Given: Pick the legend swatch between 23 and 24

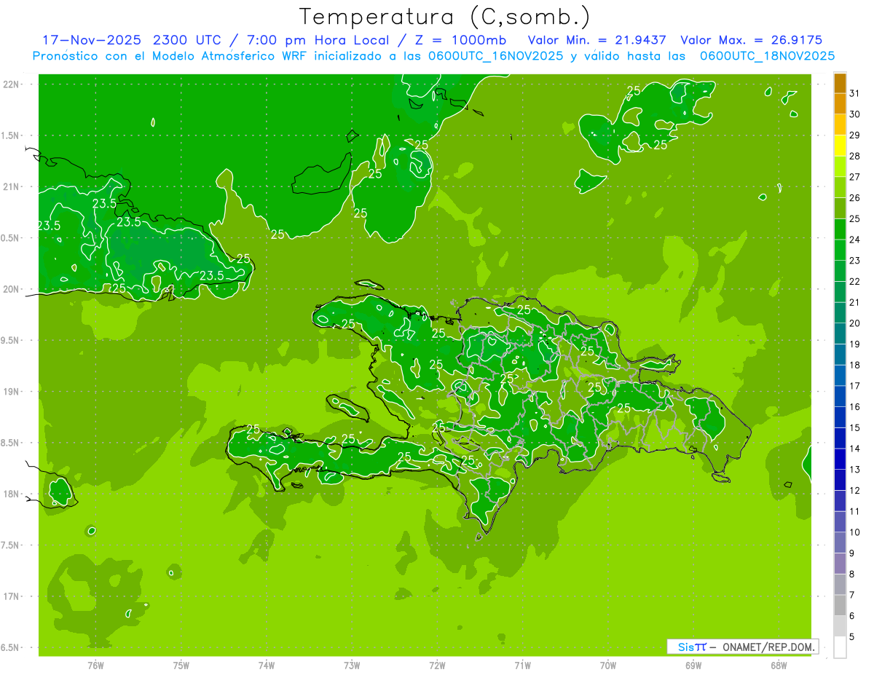Looking at the screenshot, I should click(840, 250).
